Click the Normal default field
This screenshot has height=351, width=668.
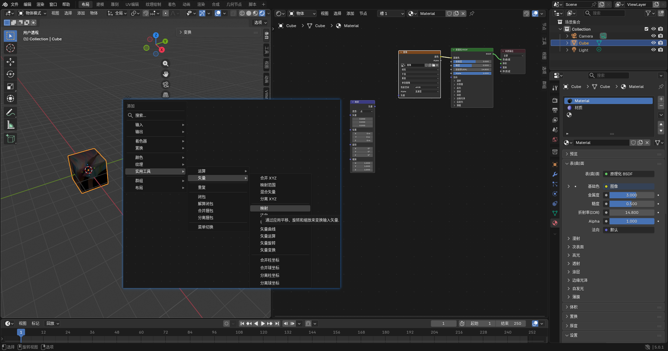click(629, 230)
